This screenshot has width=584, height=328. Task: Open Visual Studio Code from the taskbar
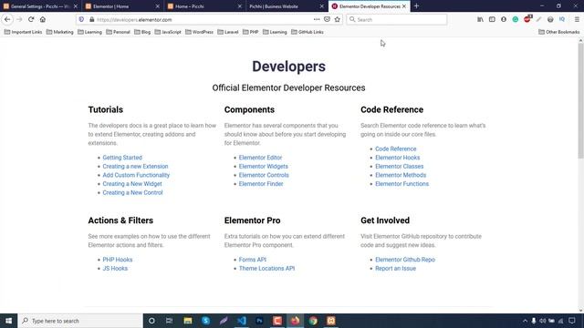(241, 321)
